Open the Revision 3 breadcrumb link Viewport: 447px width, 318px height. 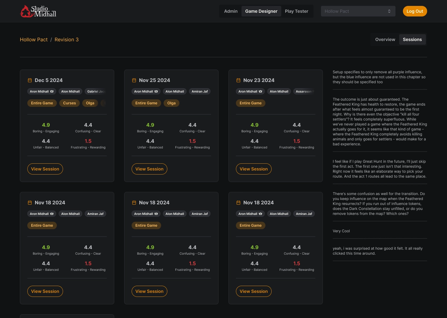pos(66,40)
